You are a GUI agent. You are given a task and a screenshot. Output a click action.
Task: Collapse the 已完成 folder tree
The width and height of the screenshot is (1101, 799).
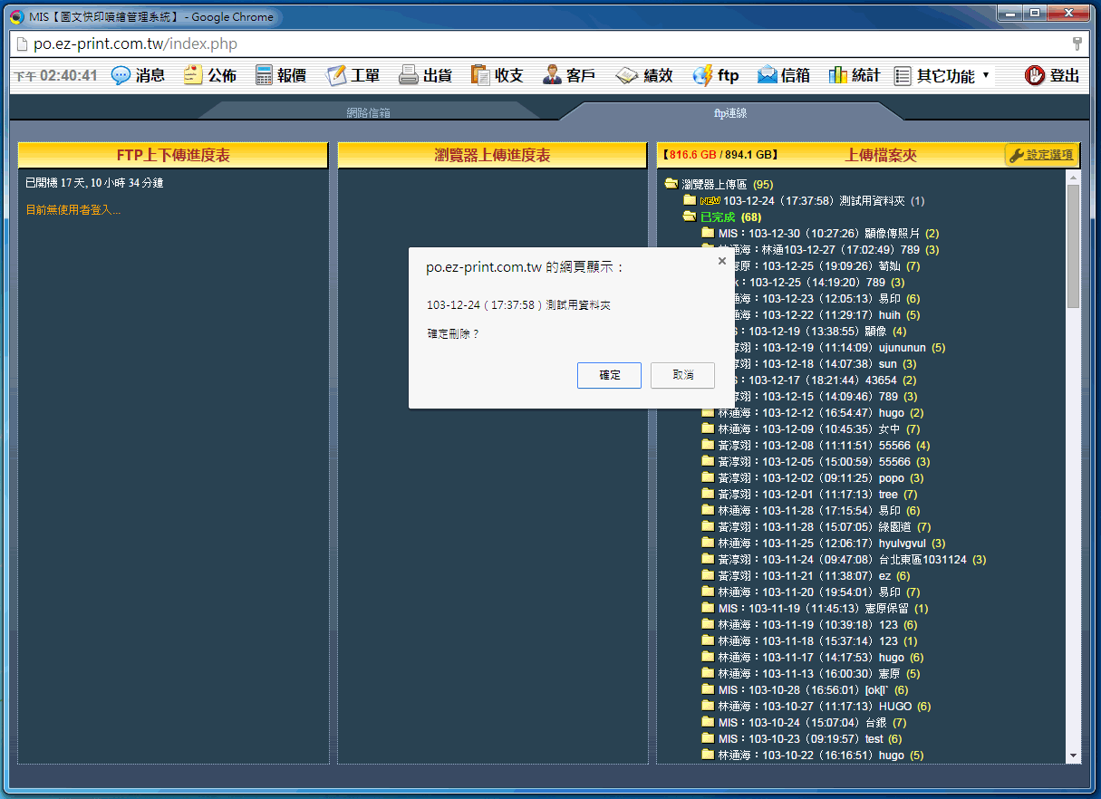pyautogui.click(x=690, y=217)
